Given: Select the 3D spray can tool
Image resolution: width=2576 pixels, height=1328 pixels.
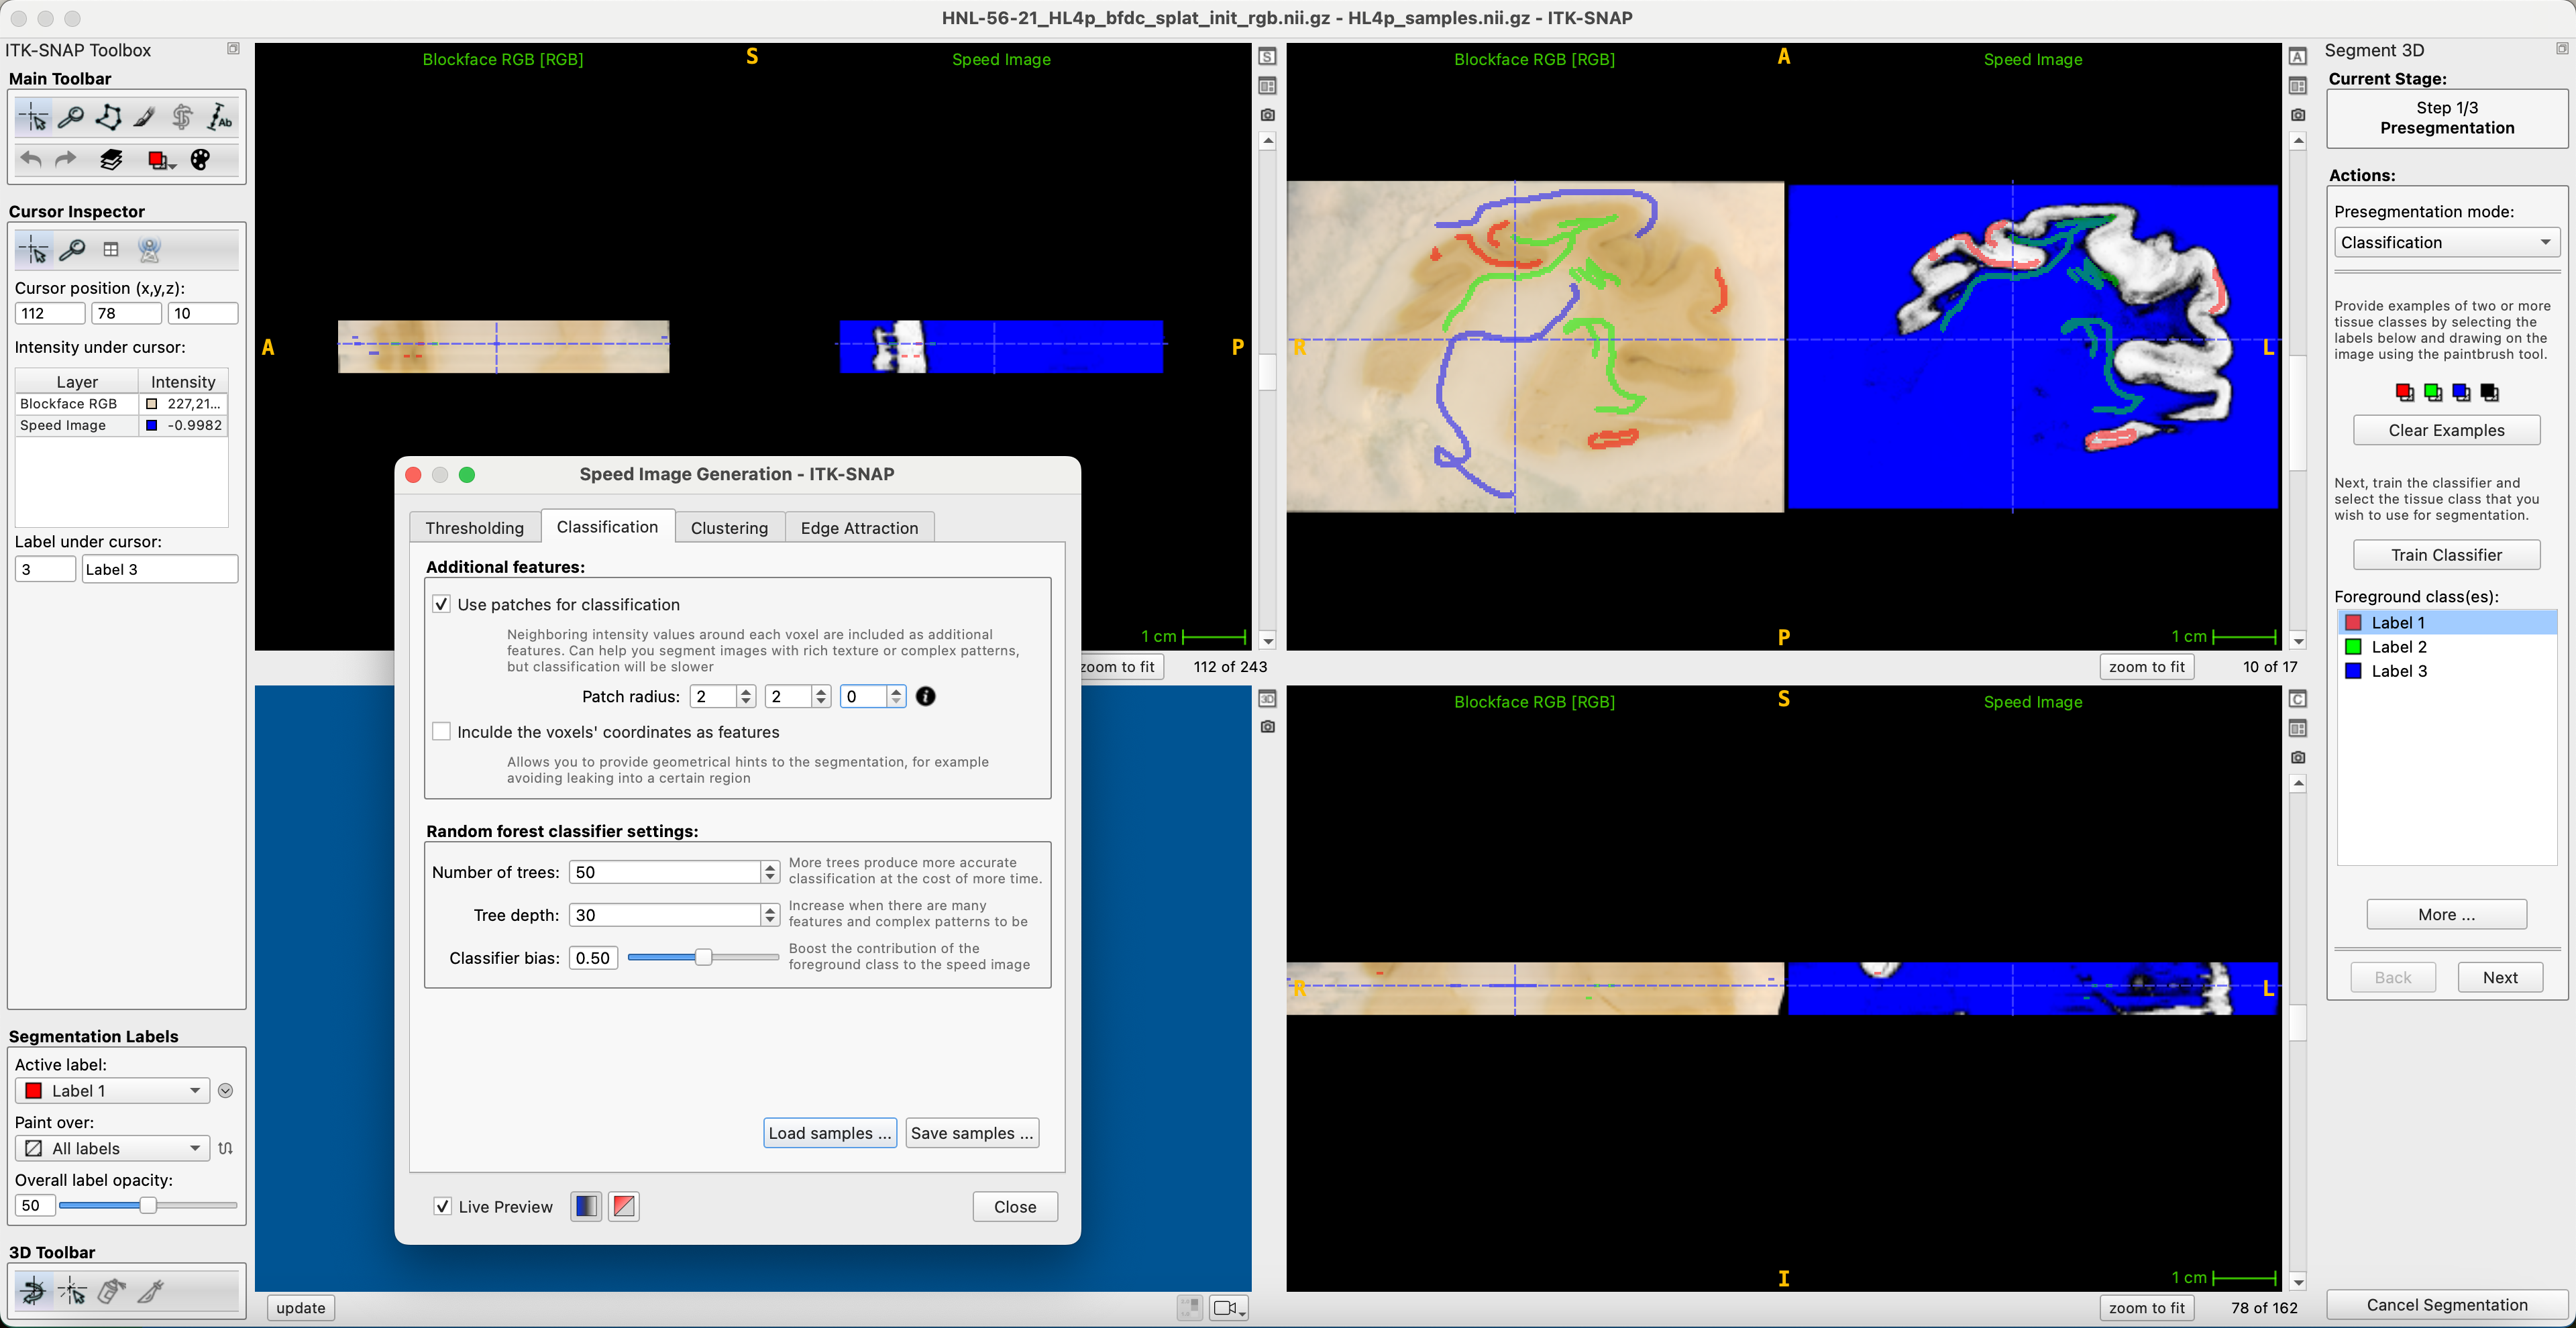Looking at the screenshot, I should click(111, 1291).
